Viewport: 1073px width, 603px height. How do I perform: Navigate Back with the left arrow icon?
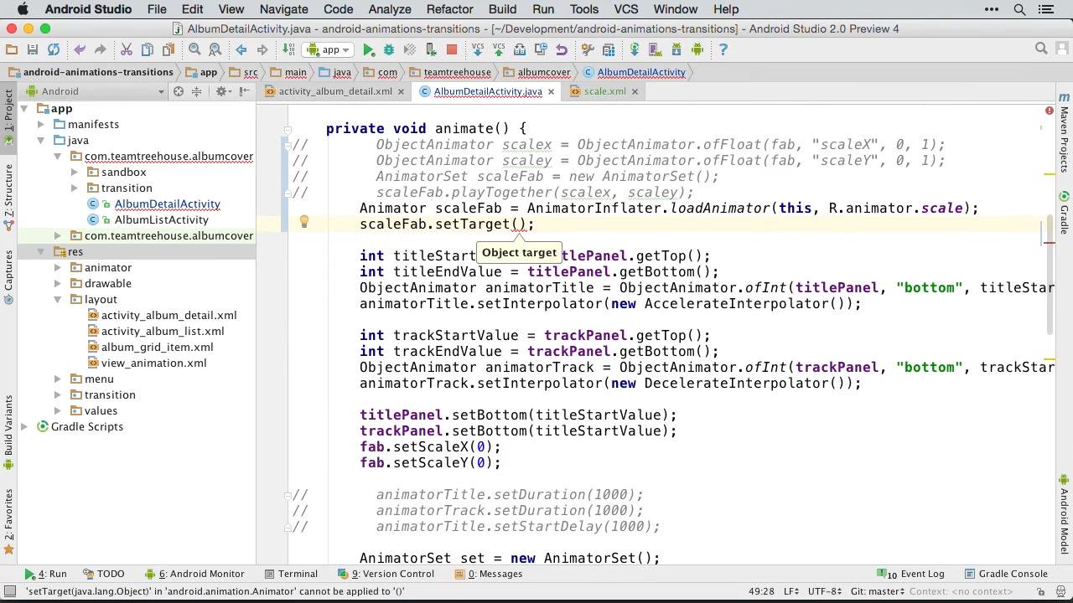pyautogui.click(x=241, y=49)
